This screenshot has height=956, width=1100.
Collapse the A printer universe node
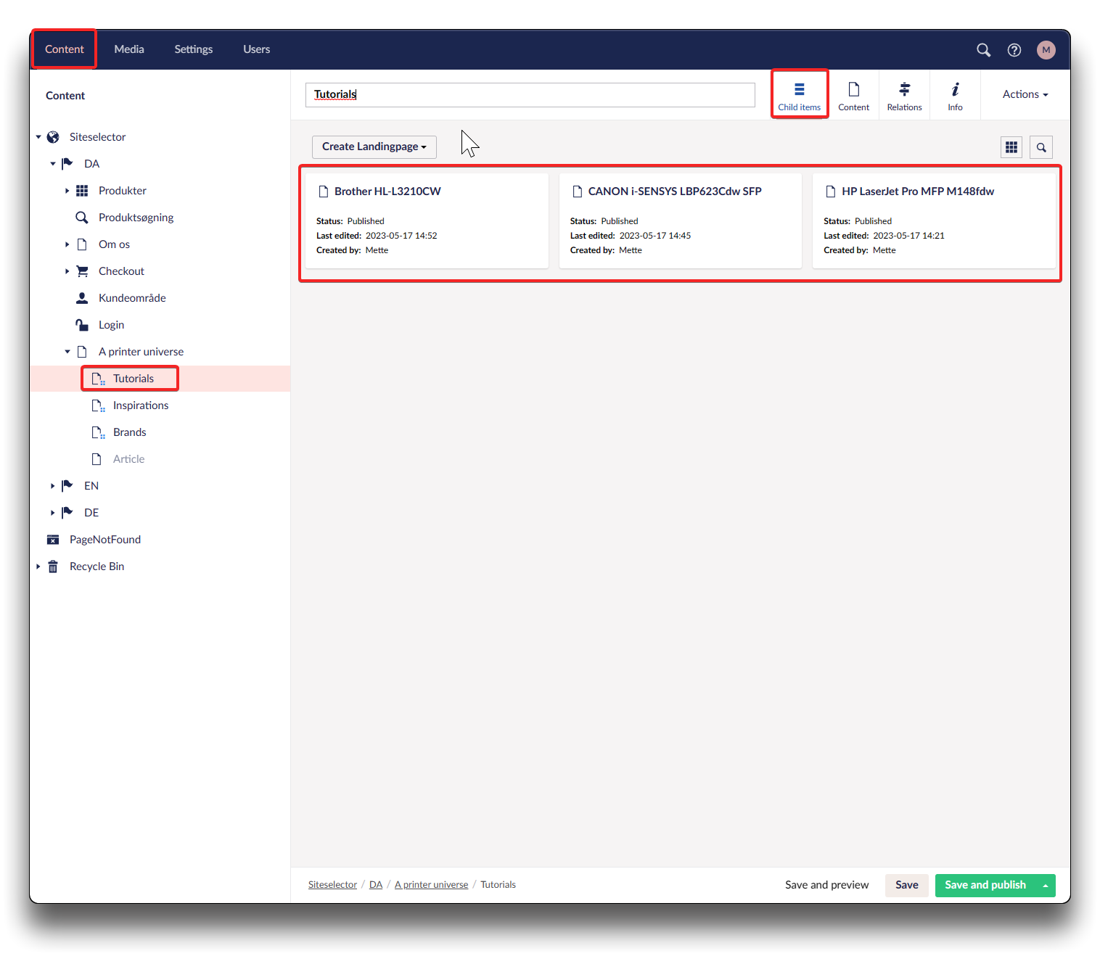coord(67,352)
